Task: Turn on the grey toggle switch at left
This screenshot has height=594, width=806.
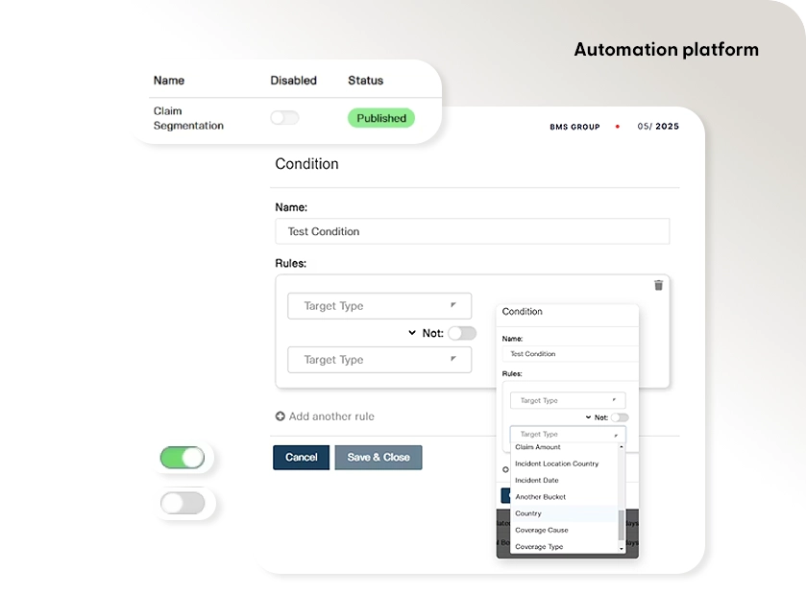Action: tap(183, 503)
